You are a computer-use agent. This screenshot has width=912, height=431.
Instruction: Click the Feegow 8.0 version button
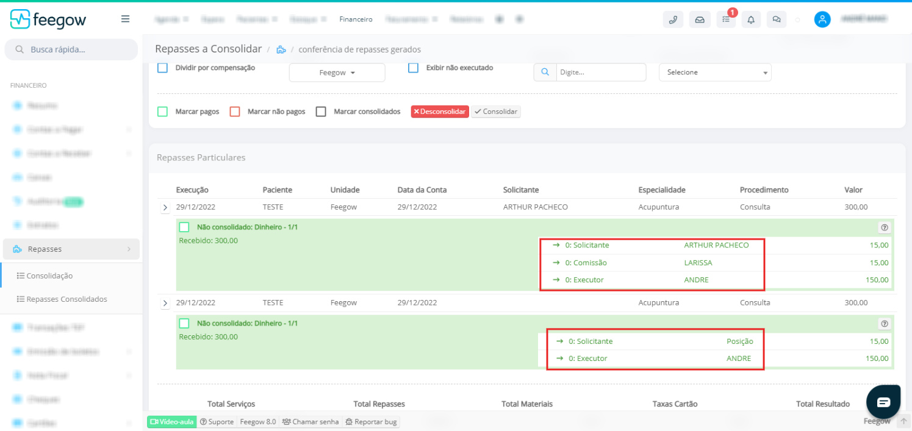257,421
